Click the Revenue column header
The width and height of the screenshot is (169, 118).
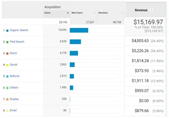click(141, 10)
